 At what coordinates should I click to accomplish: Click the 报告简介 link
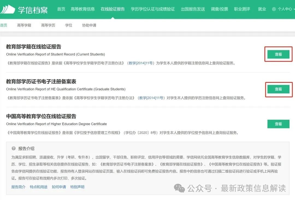tap(18, 187)
